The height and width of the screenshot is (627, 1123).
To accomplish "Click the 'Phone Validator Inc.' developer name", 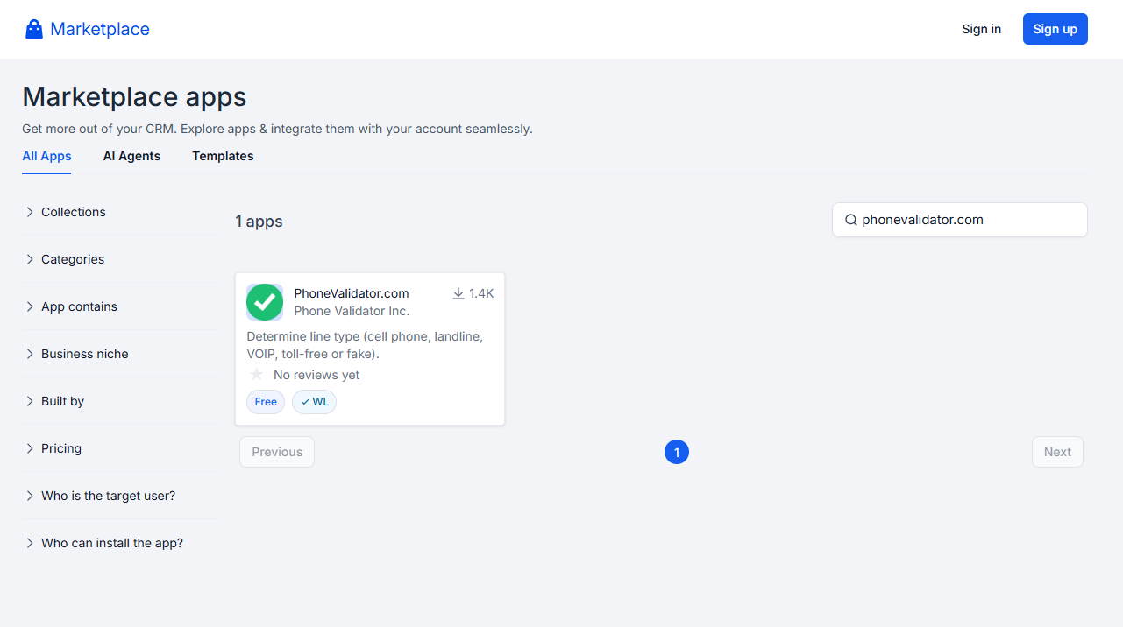I will point(352,311).
